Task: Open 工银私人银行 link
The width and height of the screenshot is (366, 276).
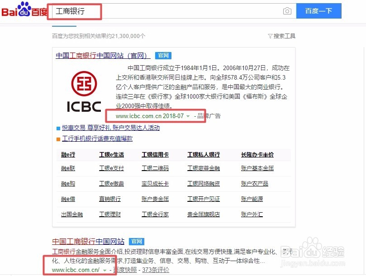Action: click(204, 155)
